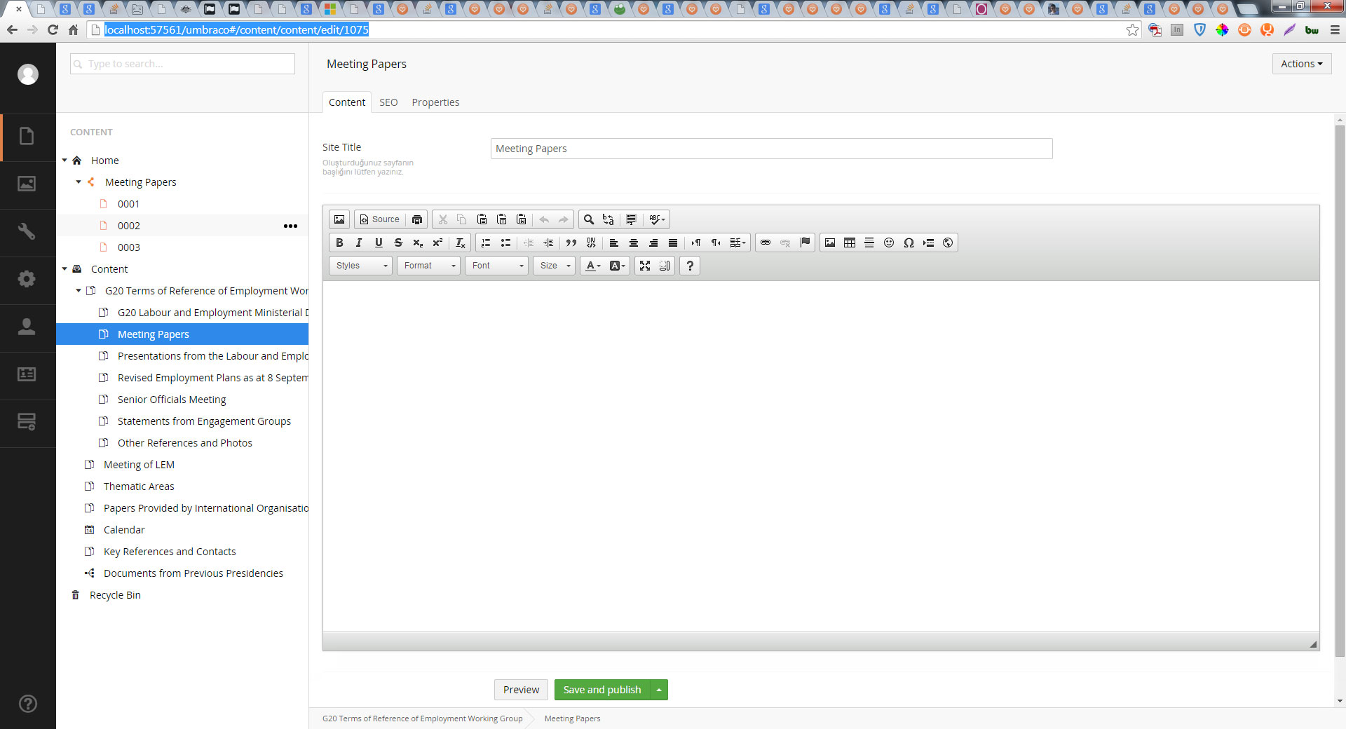Toggle Source view in the editor

[379, 219]
